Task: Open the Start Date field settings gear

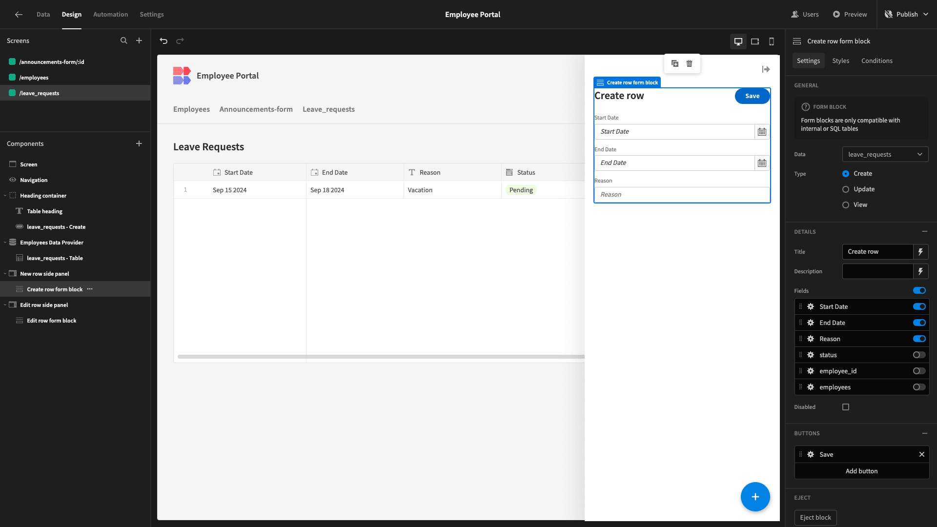Action: click(811, 307)
